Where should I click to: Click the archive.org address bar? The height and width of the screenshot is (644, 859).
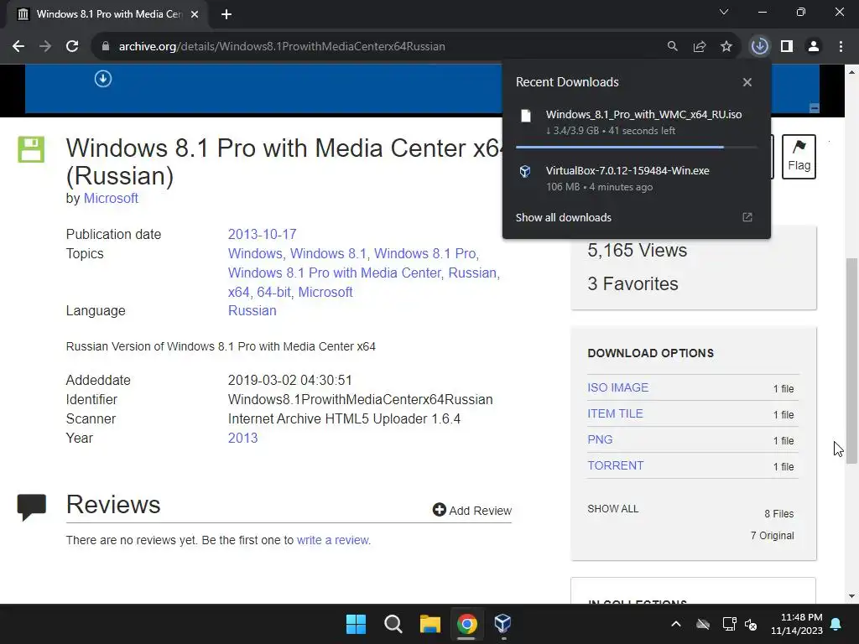click(378, 47)
